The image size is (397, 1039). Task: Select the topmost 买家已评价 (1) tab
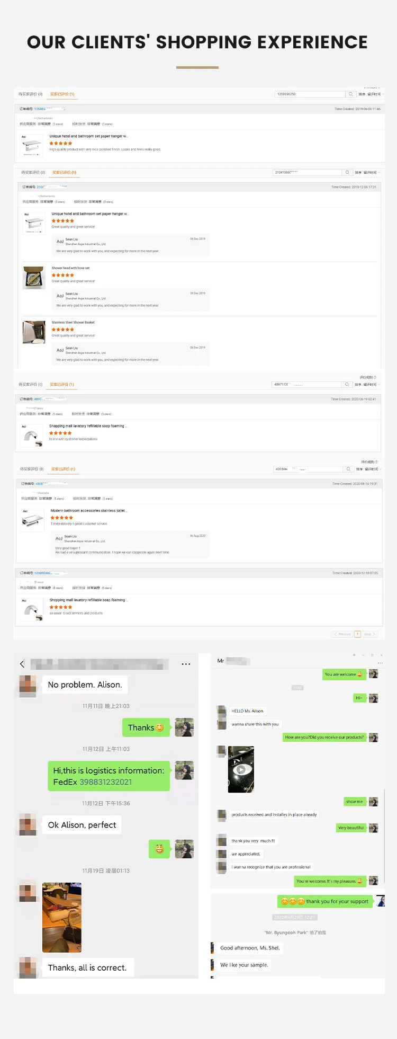point(62,94)
